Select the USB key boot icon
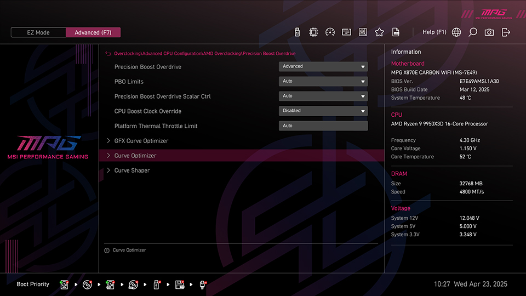Image resolution: width=526 pixels, height=296 pixels. click(156, 284)
